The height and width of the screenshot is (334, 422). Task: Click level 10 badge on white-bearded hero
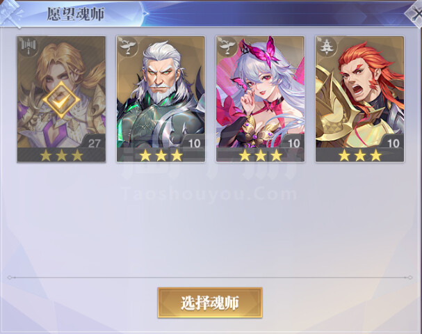click(x=194, y=143)
